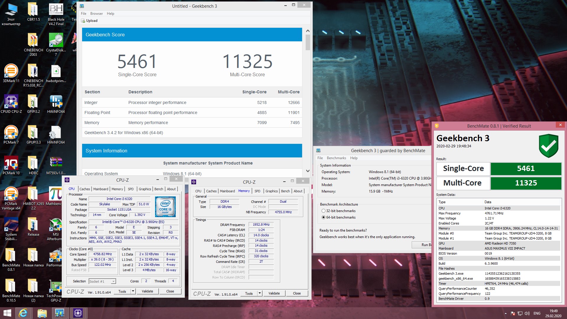Switch to SPD tab in right CPU-Z

[x=257, y=191]
